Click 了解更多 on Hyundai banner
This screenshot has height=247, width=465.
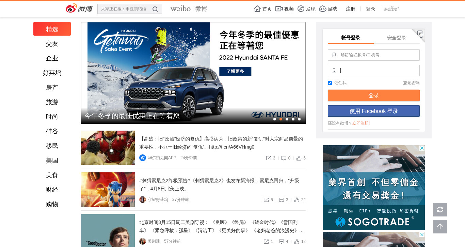click(235, 71)
